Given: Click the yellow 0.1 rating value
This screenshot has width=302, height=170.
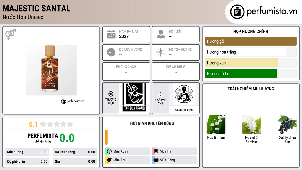Looking at the screenshot, I should [x=34, y=124].
